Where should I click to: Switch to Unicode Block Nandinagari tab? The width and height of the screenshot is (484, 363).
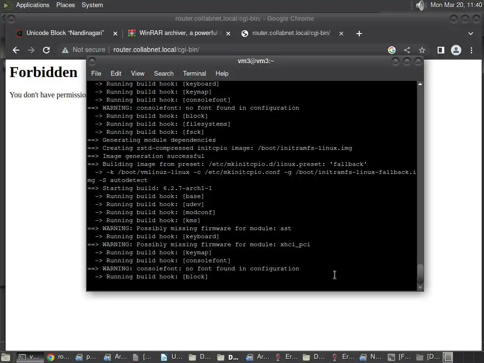point(65,33)
